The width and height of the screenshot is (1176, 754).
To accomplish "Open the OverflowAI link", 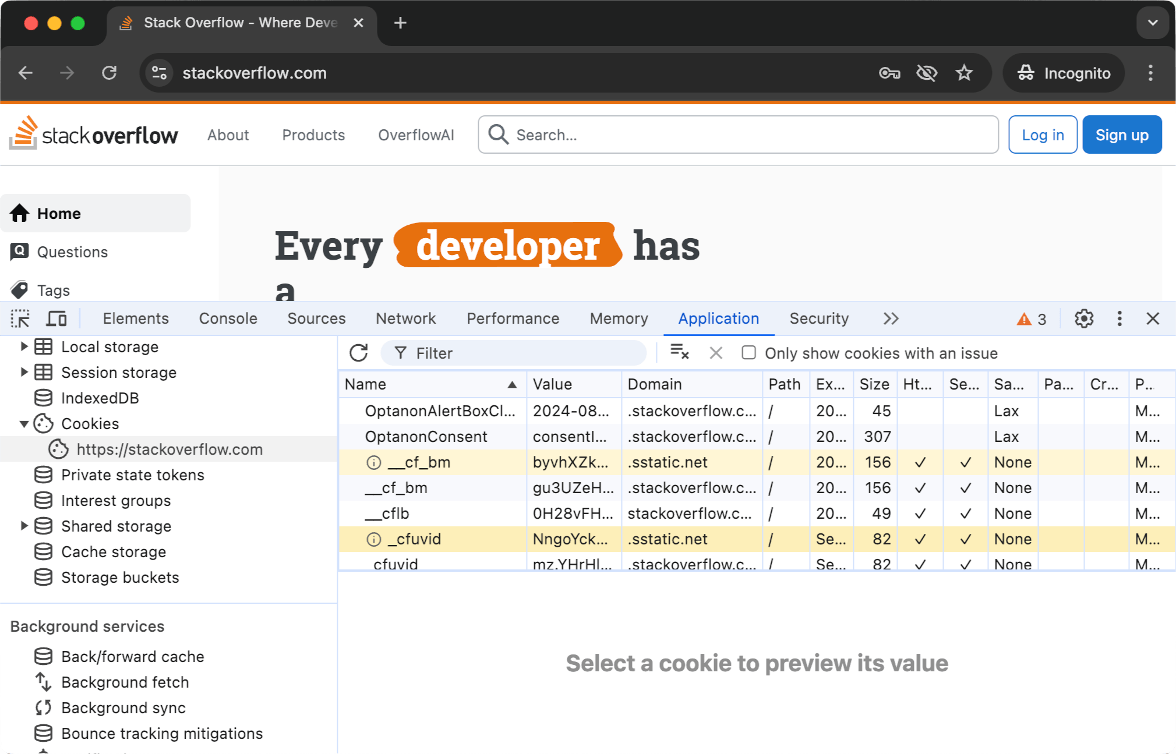I will coord(416,134).
